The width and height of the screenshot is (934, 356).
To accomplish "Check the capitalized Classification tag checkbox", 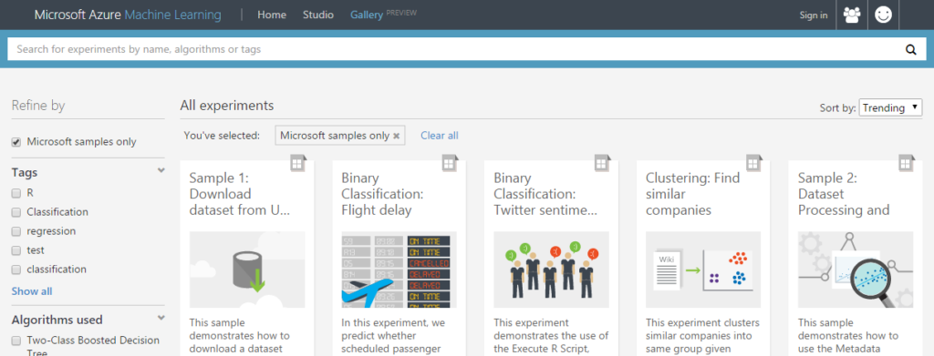I will 16,212.
